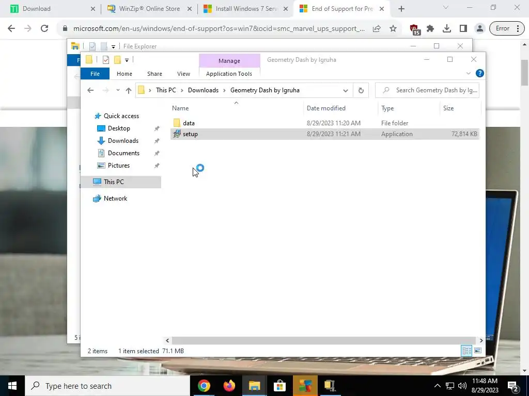Click the Search Geometry Dash field
This screenshot has height=396, width=529.
(427, 90)
